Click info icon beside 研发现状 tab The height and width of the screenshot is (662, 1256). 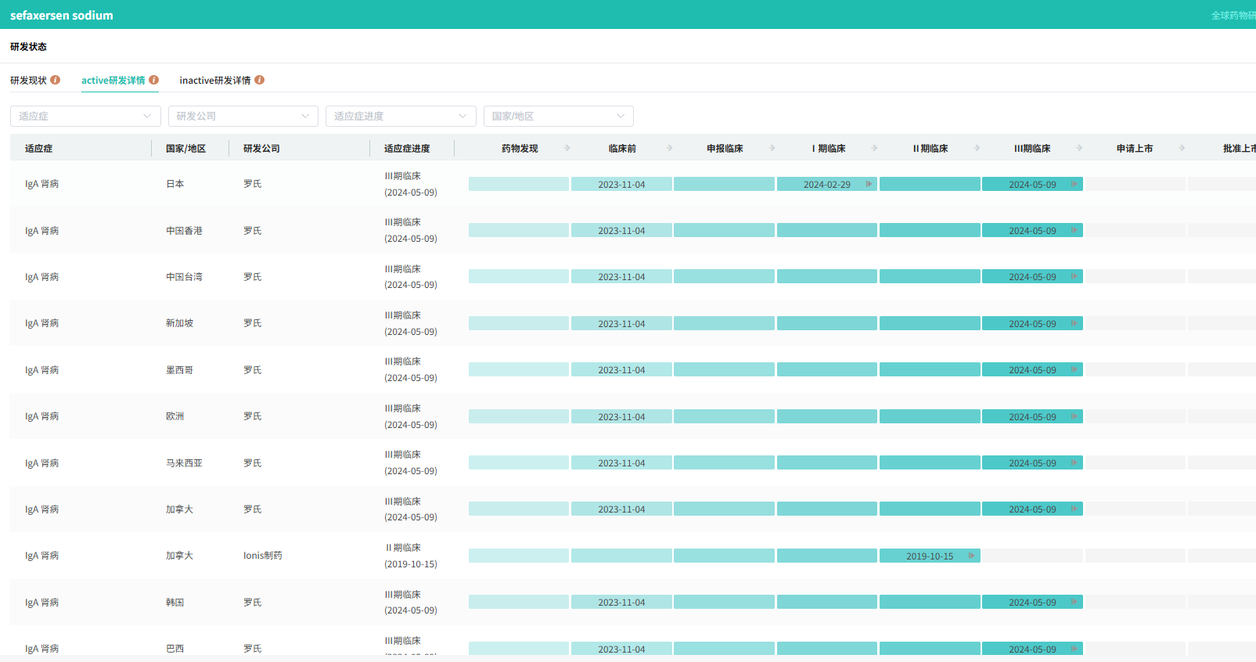(x=56, y=80)
